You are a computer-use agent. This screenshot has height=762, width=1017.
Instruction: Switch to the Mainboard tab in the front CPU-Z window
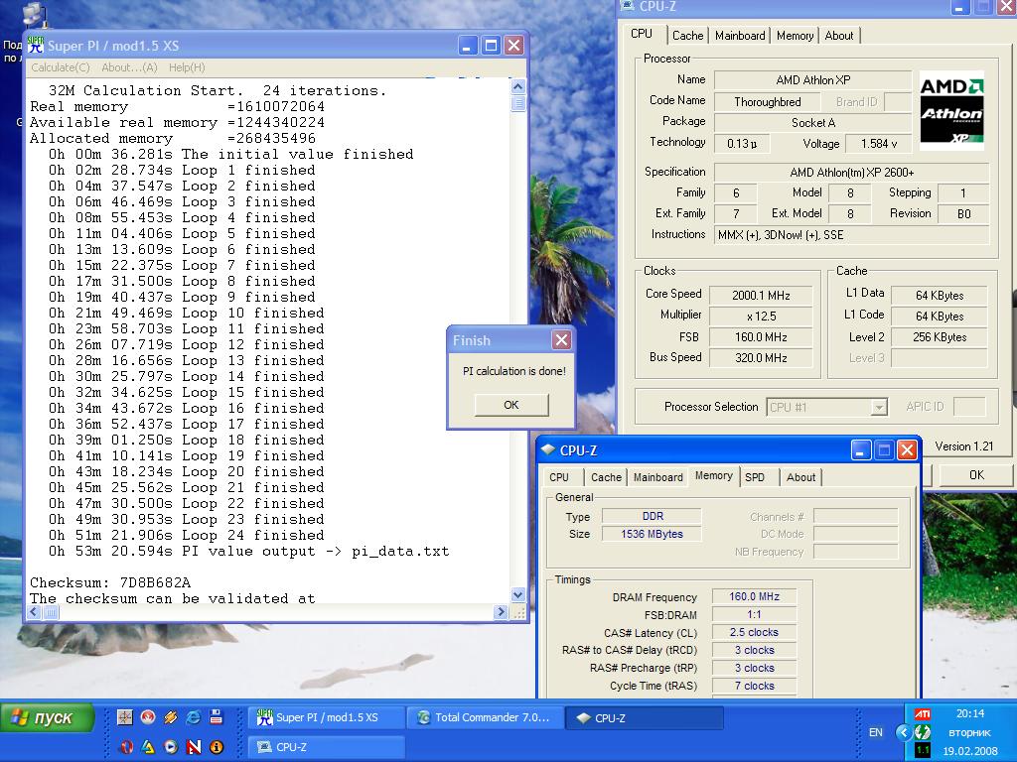click(658, 477)
